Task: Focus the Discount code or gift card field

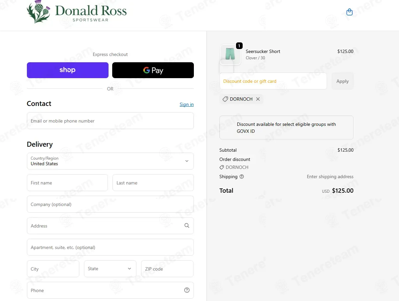Action: pyautogui.click(x=273, y=81)
